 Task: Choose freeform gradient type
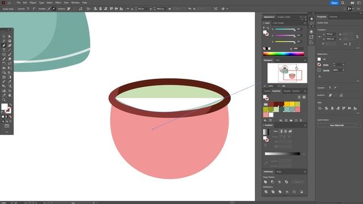290,131
